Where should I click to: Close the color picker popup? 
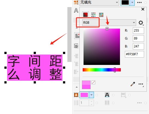(x=143, y=9)
